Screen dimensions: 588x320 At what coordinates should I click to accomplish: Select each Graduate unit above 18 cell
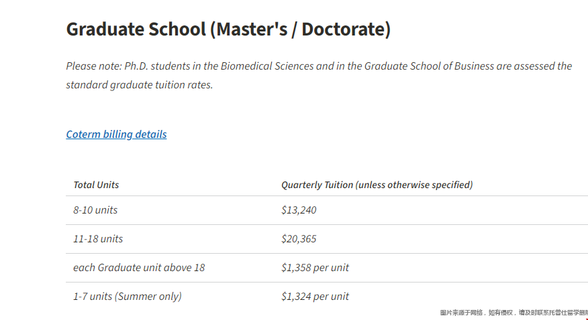(x=139, y=267)
